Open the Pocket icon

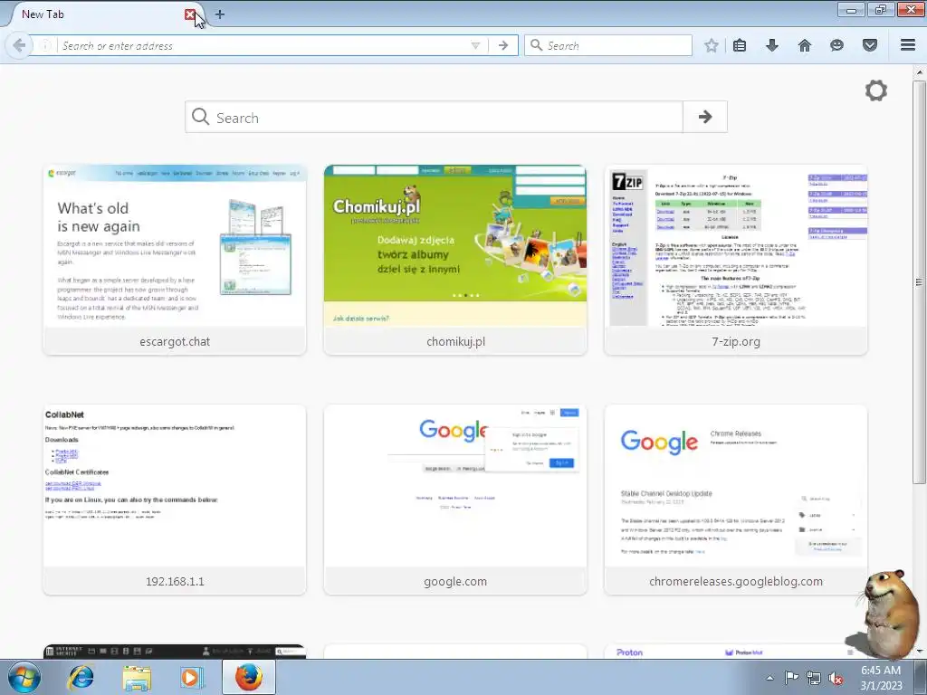870,45
